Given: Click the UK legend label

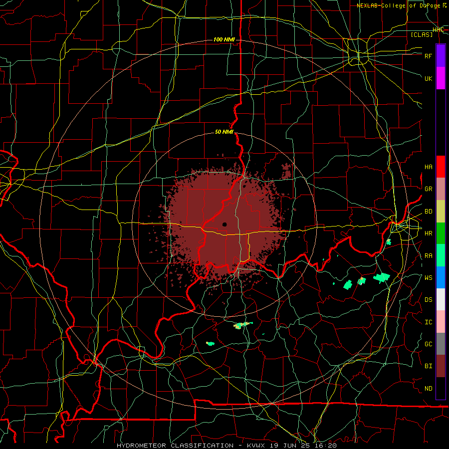Looking at the screenshot, I should point(429,78).
